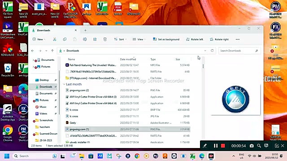Sort by Type column header
The height and width of the screenshot is (161, 287).
[153, 59]
